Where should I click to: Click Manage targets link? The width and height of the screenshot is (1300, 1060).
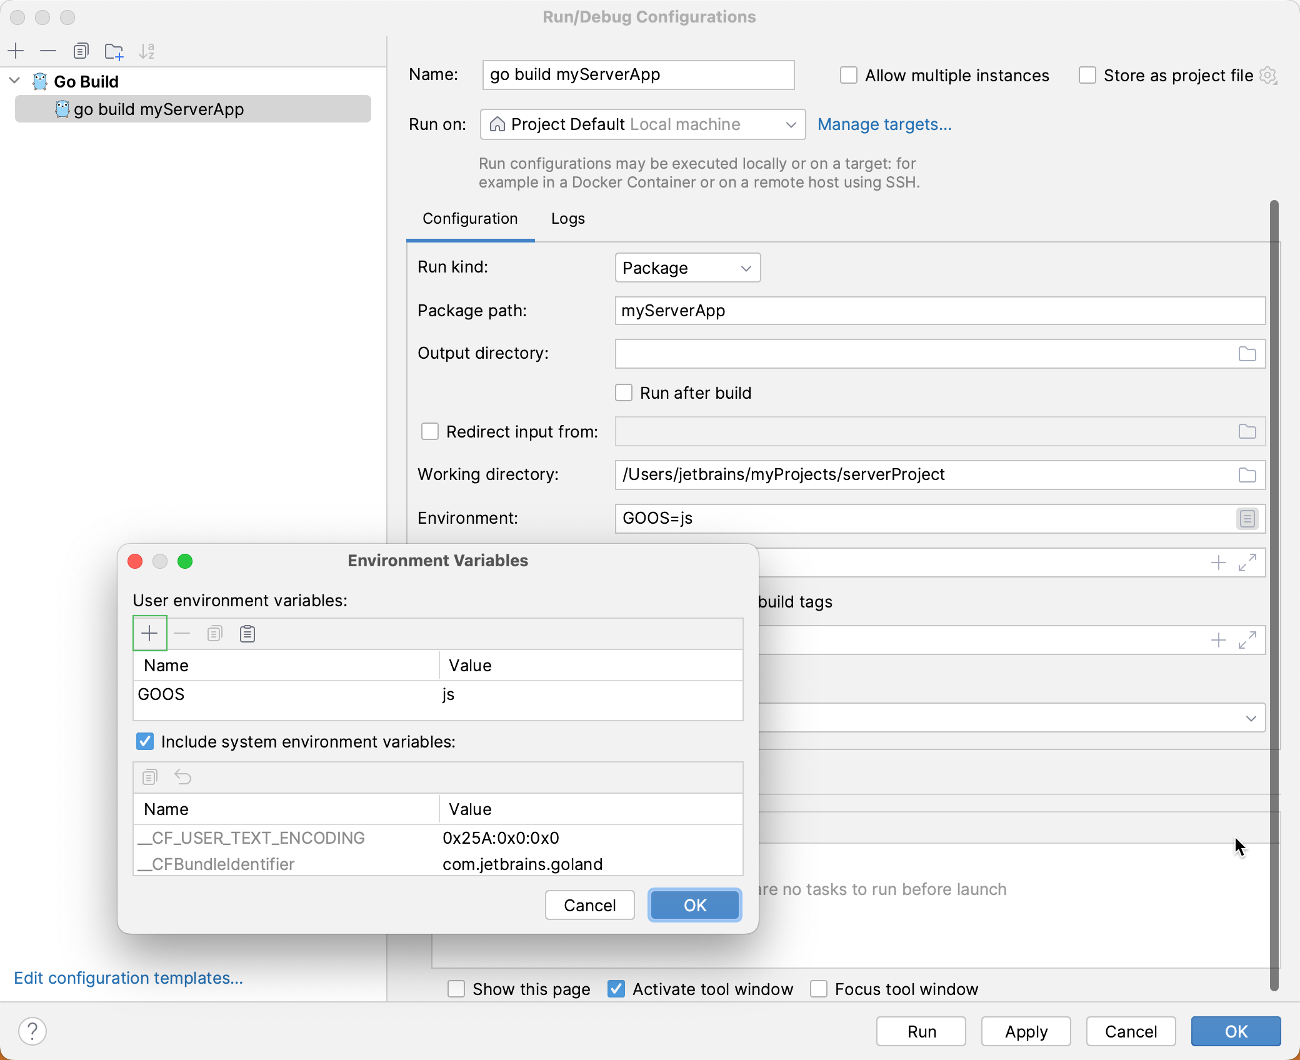884,124
